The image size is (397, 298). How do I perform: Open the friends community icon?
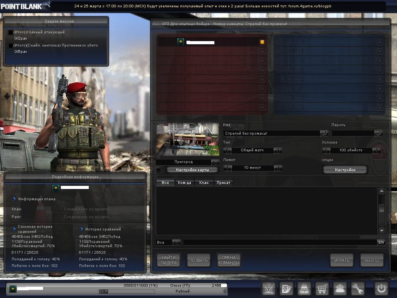(x=340, y=289)
